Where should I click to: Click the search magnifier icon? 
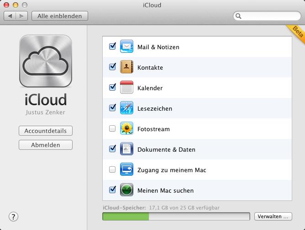click(x=238, y=16)
